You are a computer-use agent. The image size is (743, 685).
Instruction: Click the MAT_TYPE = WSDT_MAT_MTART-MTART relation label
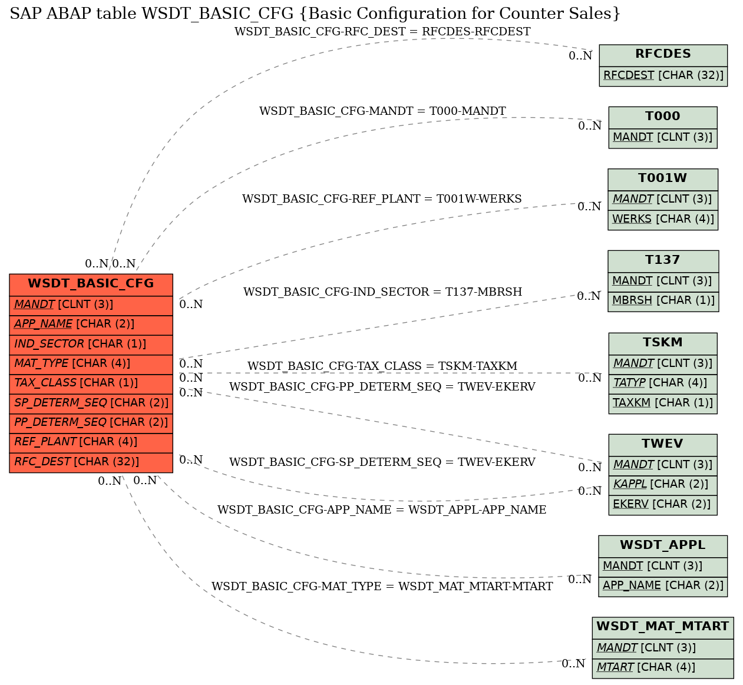coord(382,587)
